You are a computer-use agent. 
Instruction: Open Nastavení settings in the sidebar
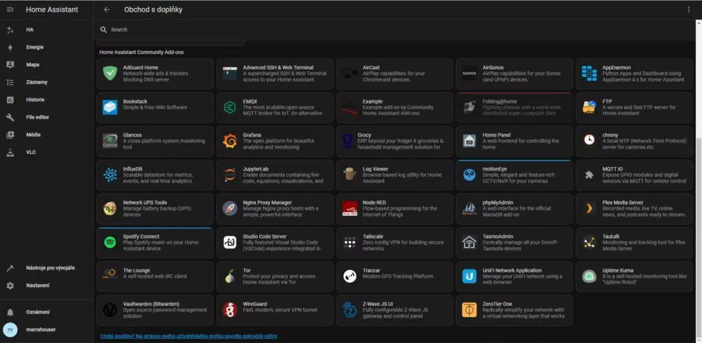47,285
